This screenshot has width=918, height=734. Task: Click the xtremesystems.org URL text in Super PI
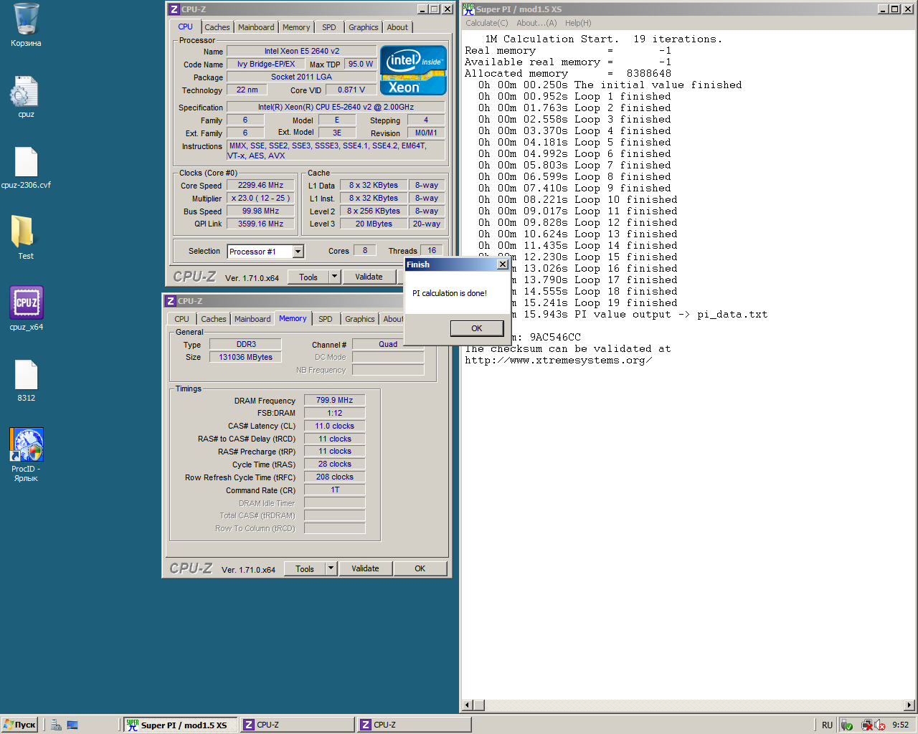[558, 361]
